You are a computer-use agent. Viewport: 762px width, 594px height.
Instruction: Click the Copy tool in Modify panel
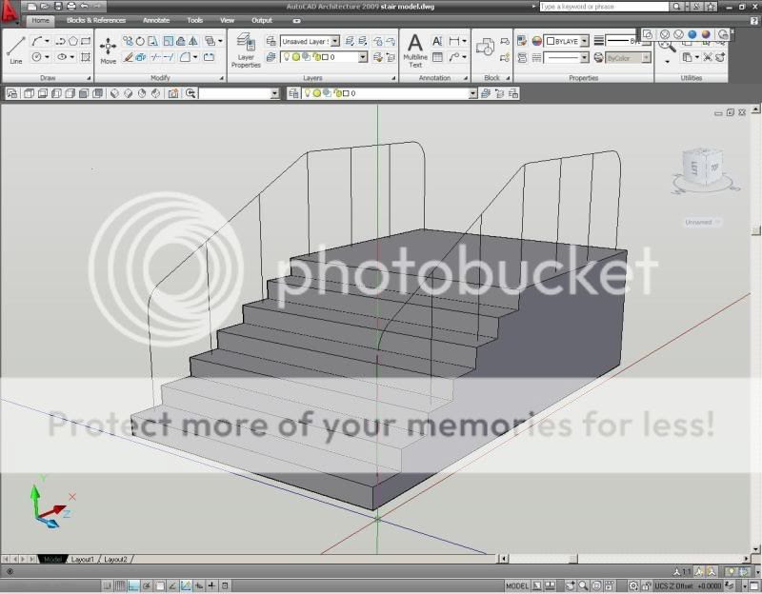[128, 41]
